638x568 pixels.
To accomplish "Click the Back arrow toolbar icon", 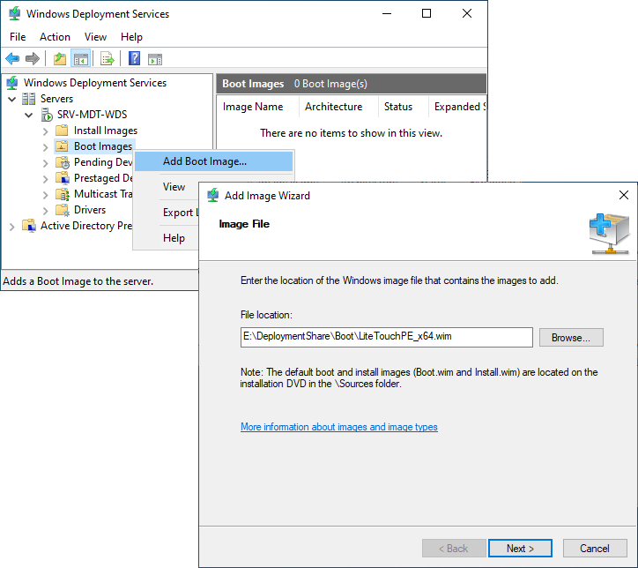I will 12,58.
